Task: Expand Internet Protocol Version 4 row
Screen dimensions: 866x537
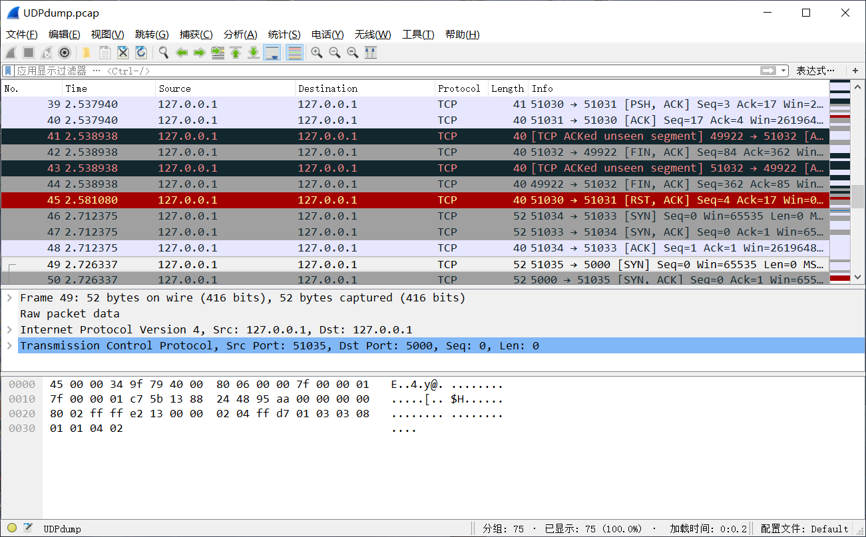Action: 10,329
